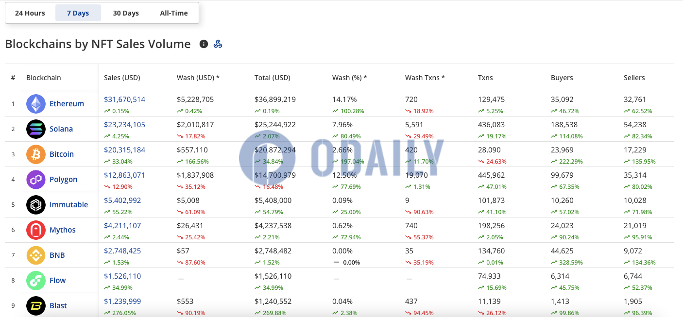Image resolution: width=683 pixels, height=317 pixels.
Task: Click Immutable sales value $5,402,992
Action: tap(122, 200)
